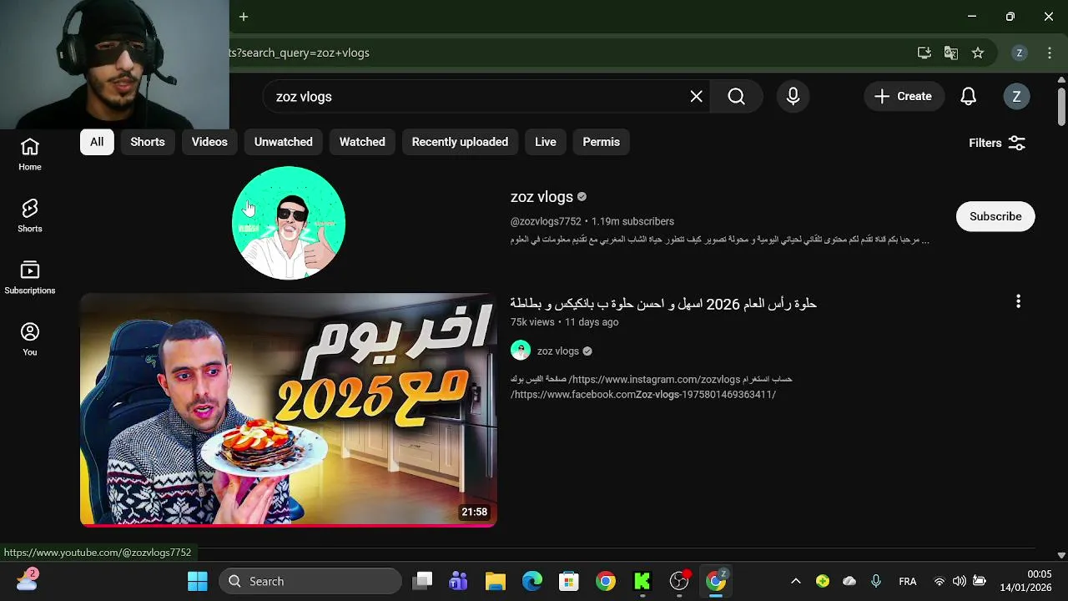
Task: Click the magnifying glass search button
Action: click(736, 97)
